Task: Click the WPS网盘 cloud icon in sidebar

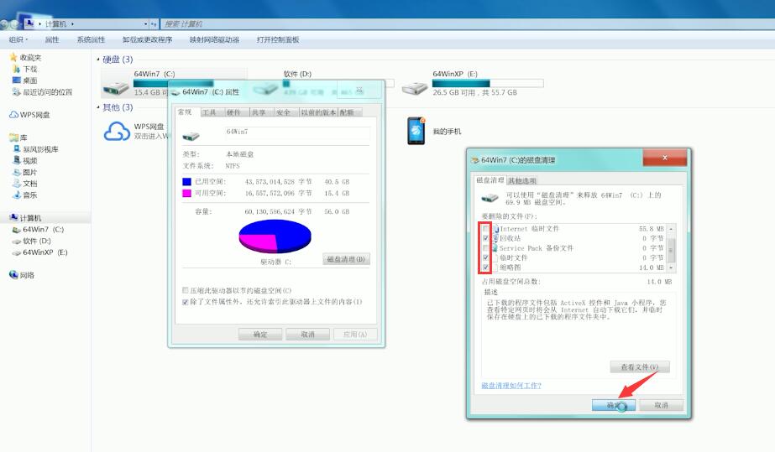Action: click(13, 115)
